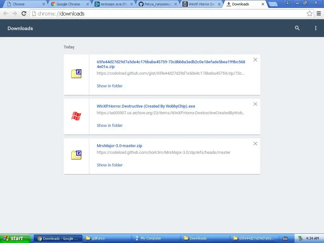Close the mrsmajor.exe tab

pyautogui.click(x=131, y=4)
